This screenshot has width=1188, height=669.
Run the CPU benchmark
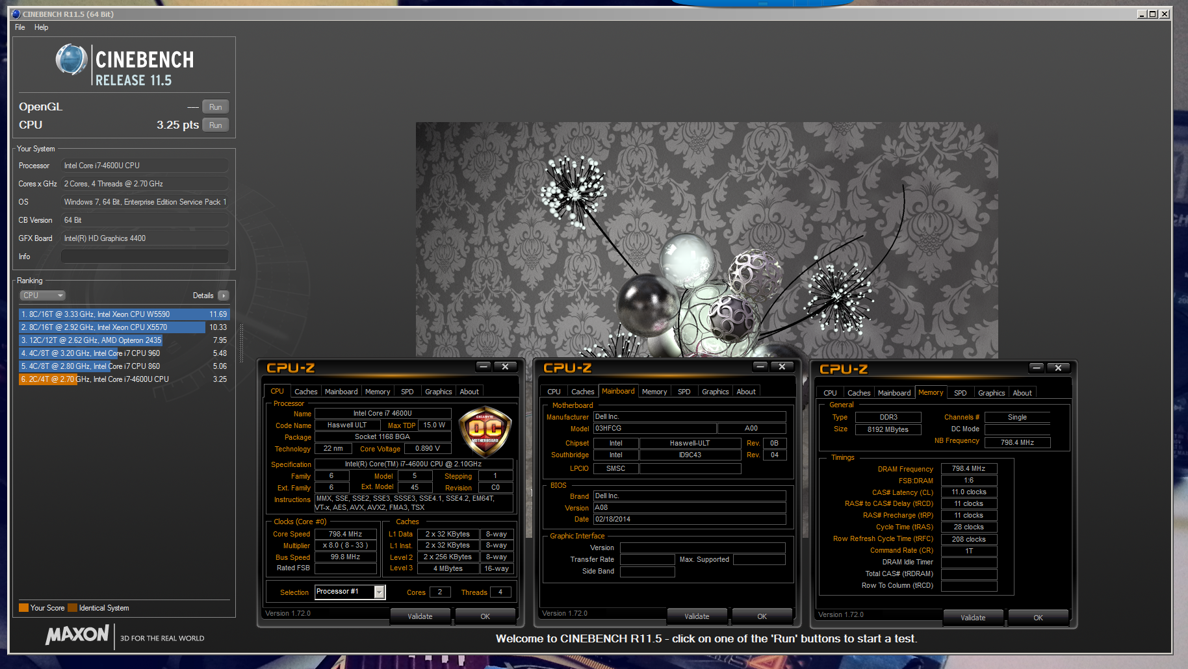pyautogui.click(x=215, y=125)
